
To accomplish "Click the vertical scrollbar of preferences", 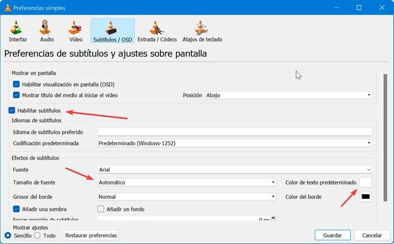I will pos(385,137).
